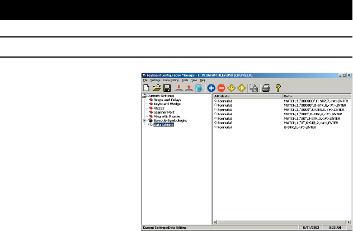Minimize the Keyboard Configuration Manager window
The height and width of the screenshot is (231, 353).
(340, 75)
